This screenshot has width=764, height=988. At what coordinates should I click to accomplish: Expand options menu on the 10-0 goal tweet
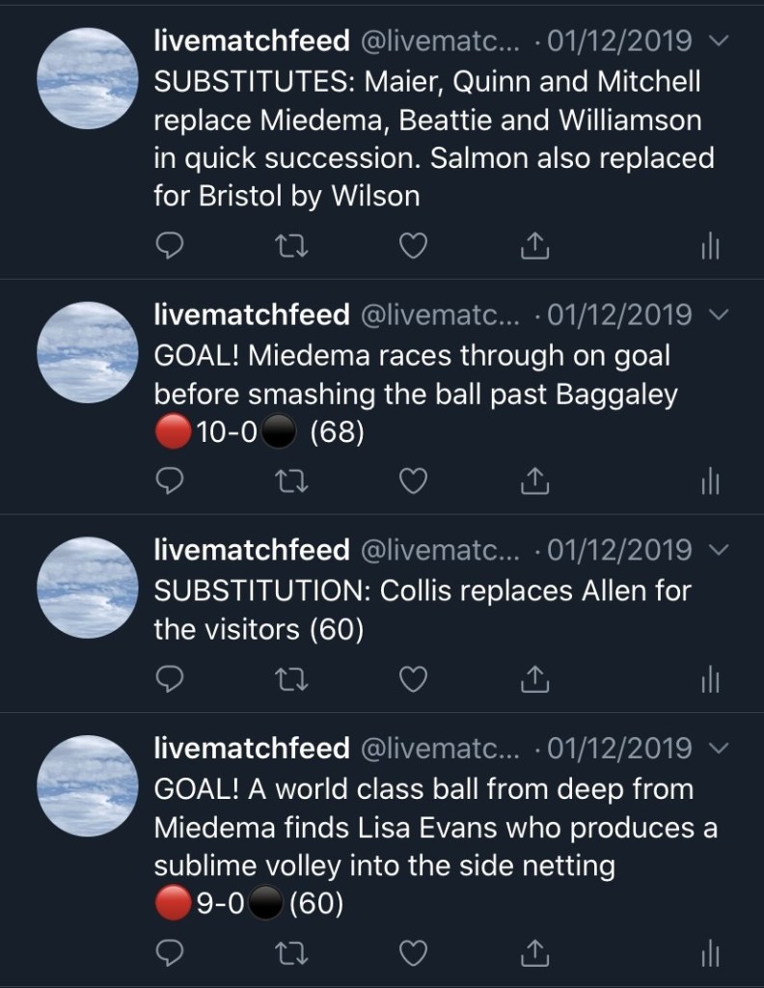point(718,315)
